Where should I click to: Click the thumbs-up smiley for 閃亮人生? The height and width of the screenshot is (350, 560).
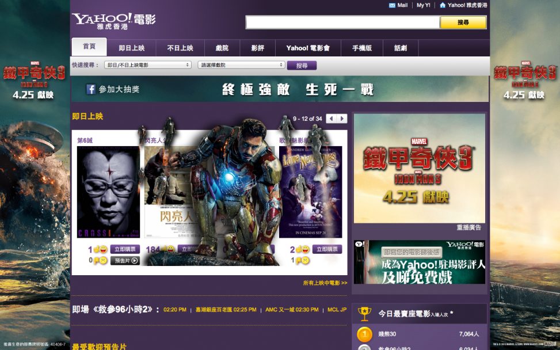[x=168, y=249]
